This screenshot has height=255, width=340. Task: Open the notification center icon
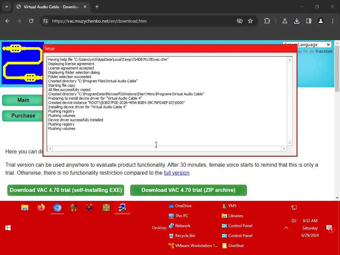(330, 228)
